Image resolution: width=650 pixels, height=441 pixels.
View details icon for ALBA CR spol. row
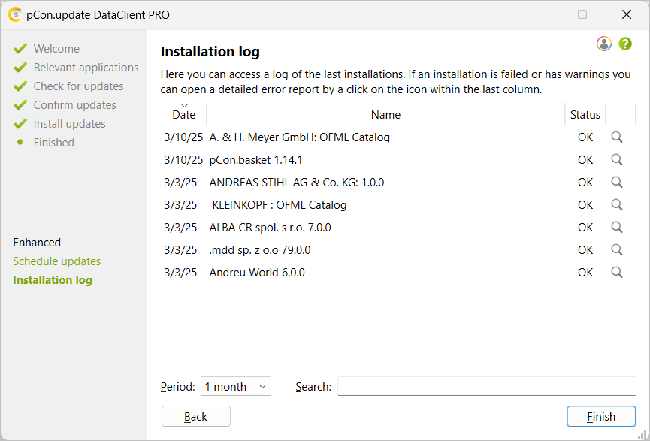tap(617, 227)
